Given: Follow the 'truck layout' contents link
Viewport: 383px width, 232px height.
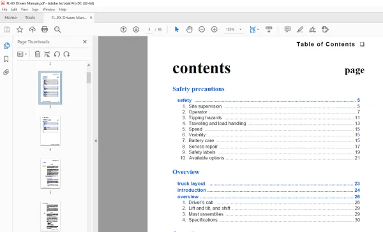Looking at the screenshot, I should click(x=191, y=184).
